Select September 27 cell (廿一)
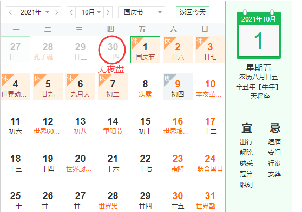 coord(15,50)
